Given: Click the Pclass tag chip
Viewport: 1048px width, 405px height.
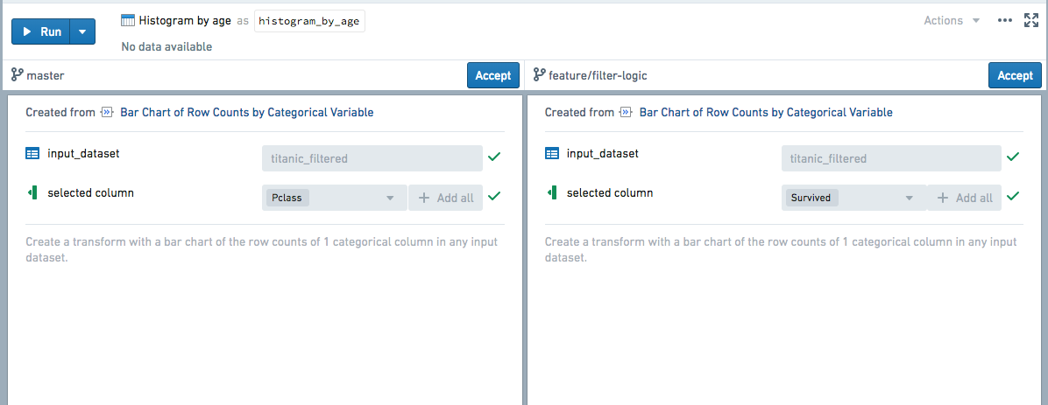Looking at the screenshot, I should coord(288,199).
